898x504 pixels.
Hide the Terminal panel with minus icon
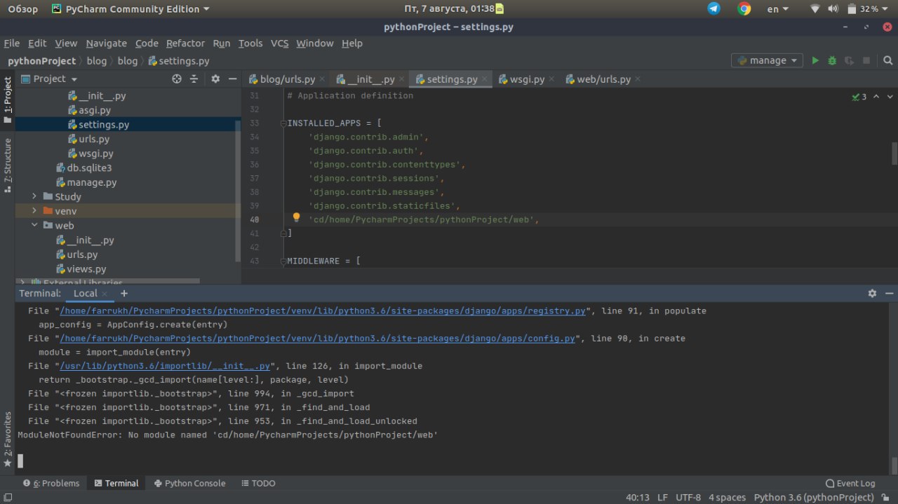point(889,294)
